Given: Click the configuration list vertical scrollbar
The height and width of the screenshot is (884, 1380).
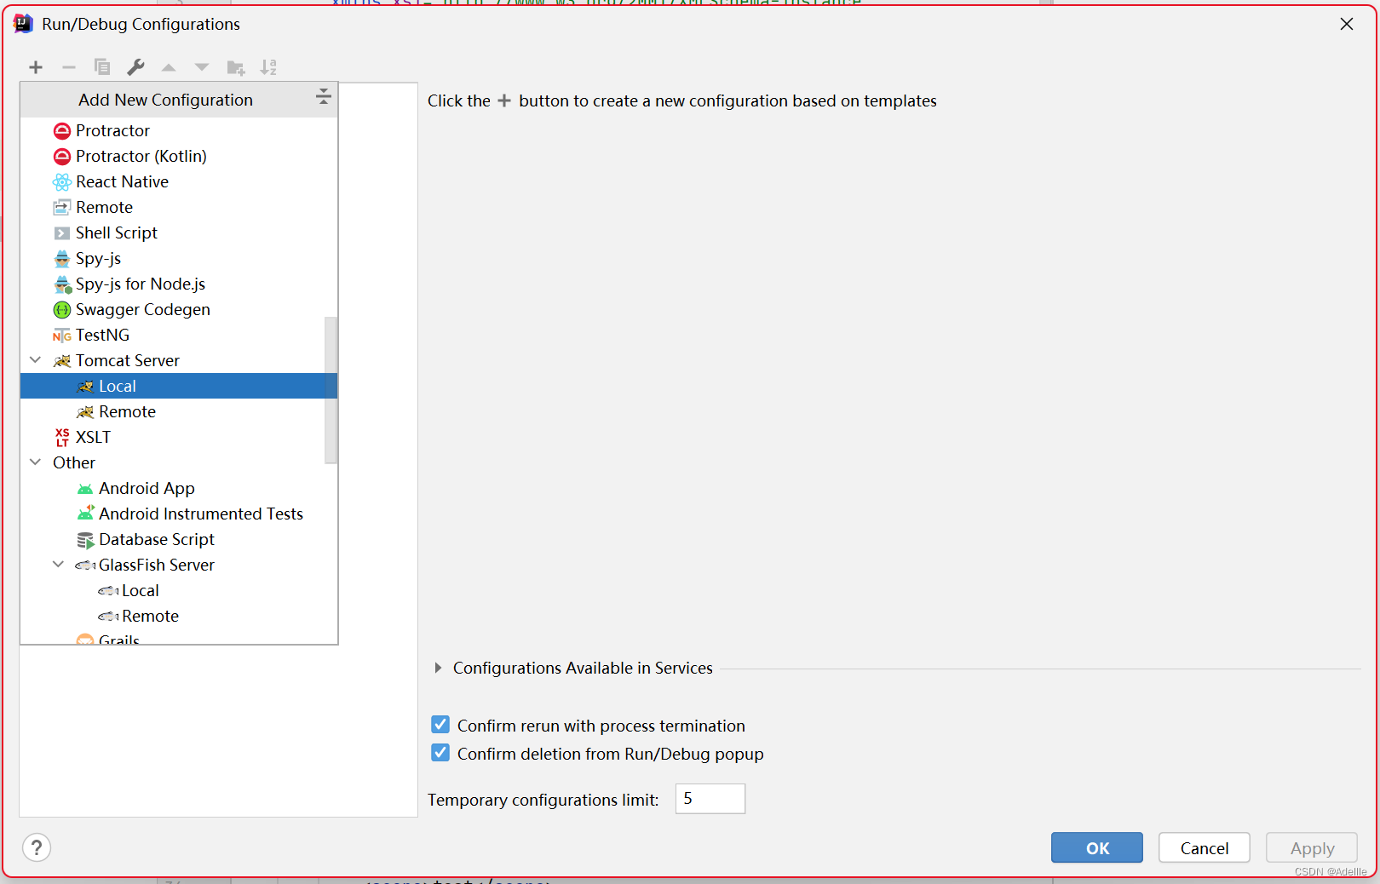Looking at the screenshot, I should pos(331,390).
